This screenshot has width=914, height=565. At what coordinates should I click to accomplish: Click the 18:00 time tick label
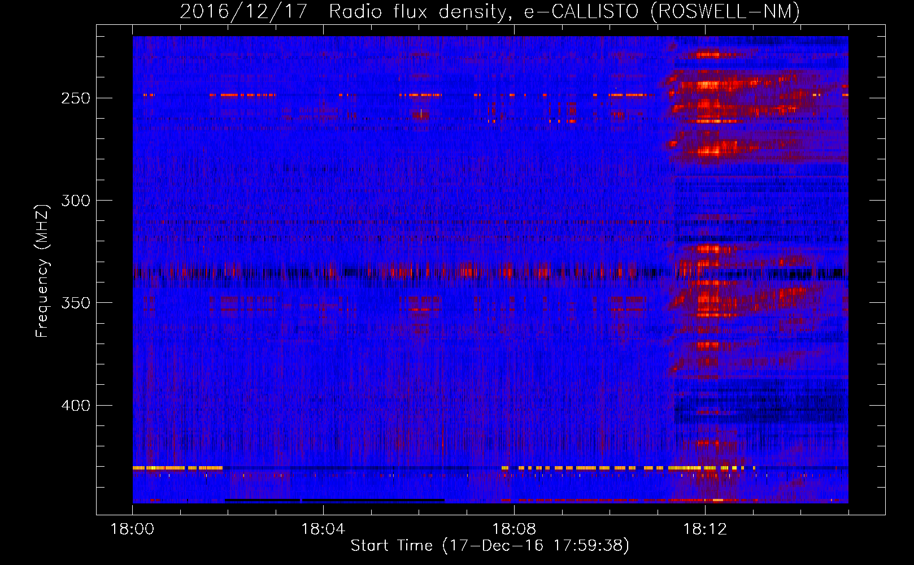click(x=133, y=529)
